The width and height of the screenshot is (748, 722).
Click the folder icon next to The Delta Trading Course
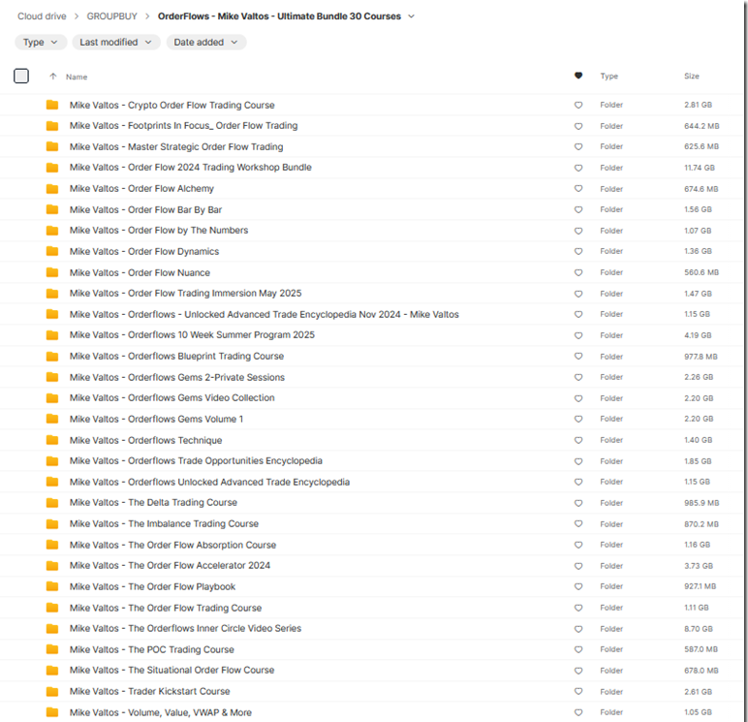[x=52, y=503]
